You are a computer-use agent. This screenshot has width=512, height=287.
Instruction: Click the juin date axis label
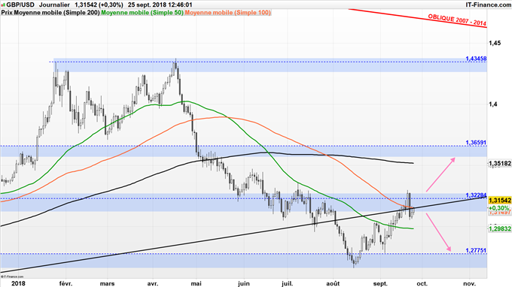244,284
